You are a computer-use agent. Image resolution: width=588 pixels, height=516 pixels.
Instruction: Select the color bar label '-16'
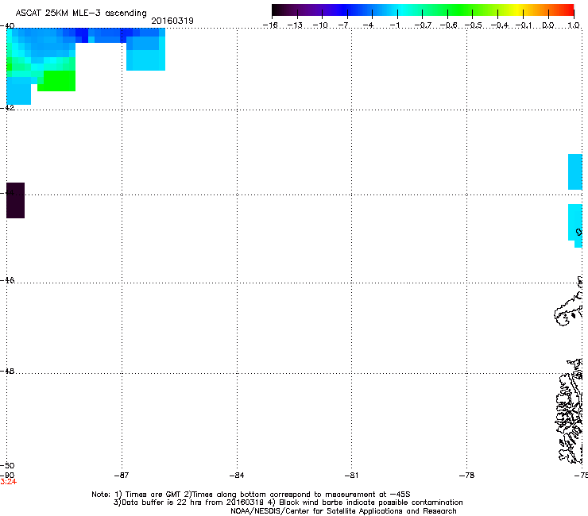click(x=270, y=25)
